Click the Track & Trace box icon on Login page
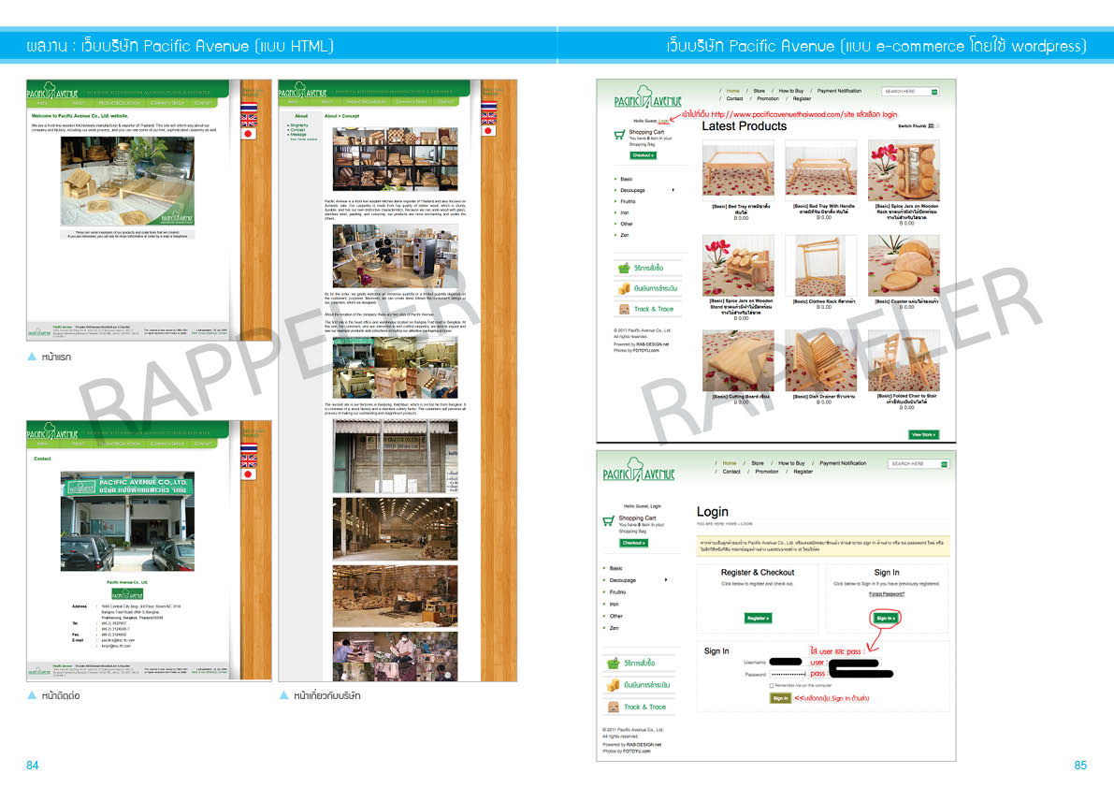The width and height of the screenshot is (1114, 788). tap(614, 707)
